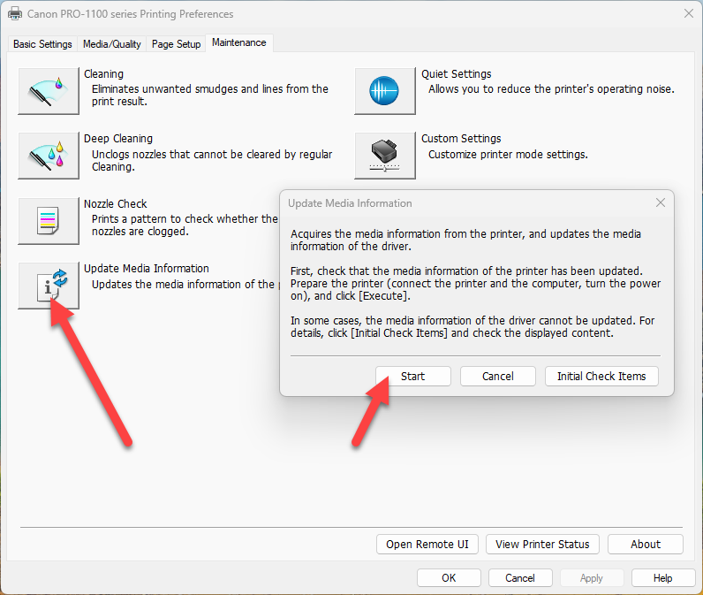Go to the Page Setup tab
703x595 pixels.
point(176,44)
